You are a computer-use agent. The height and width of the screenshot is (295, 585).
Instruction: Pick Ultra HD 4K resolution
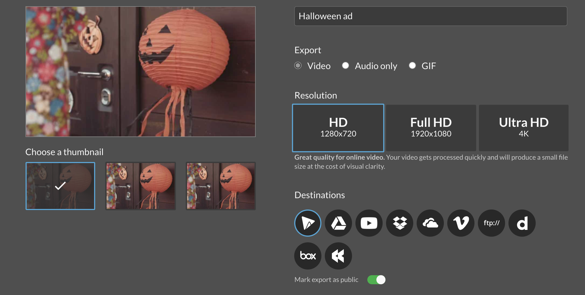523,128
